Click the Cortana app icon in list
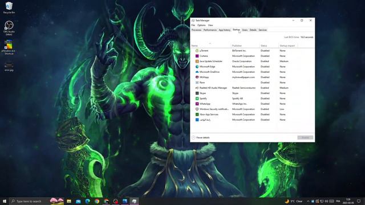Screen dimensions: 365x205 coord(197,56)
